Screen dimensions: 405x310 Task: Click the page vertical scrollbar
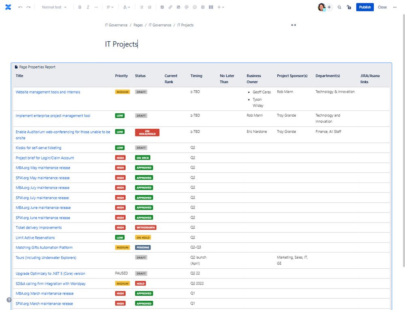pos(403,140)
